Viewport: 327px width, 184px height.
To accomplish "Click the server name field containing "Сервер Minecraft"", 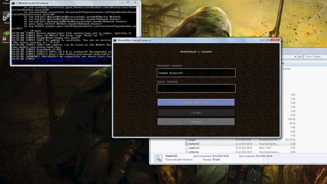I will (196, 73).
